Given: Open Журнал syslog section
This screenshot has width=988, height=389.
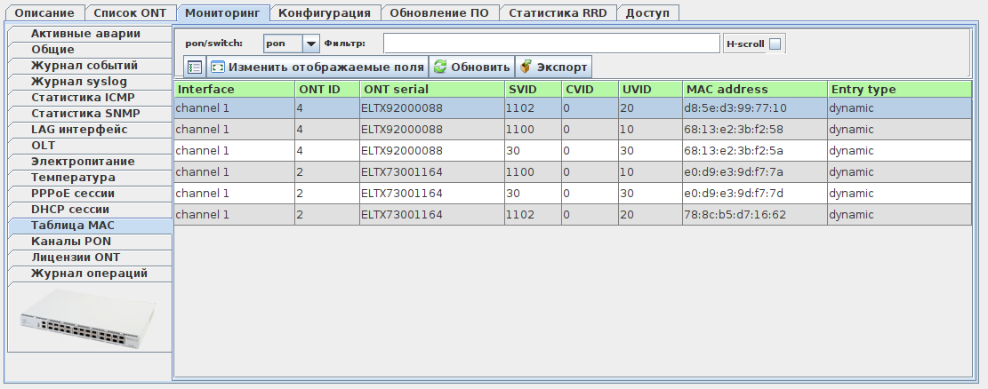Looking at the screenshot, I should 90,82.
